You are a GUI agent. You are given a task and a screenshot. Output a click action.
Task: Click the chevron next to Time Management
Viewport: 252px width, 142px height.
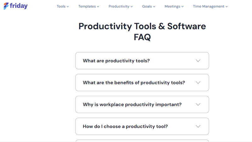[226, 7]
